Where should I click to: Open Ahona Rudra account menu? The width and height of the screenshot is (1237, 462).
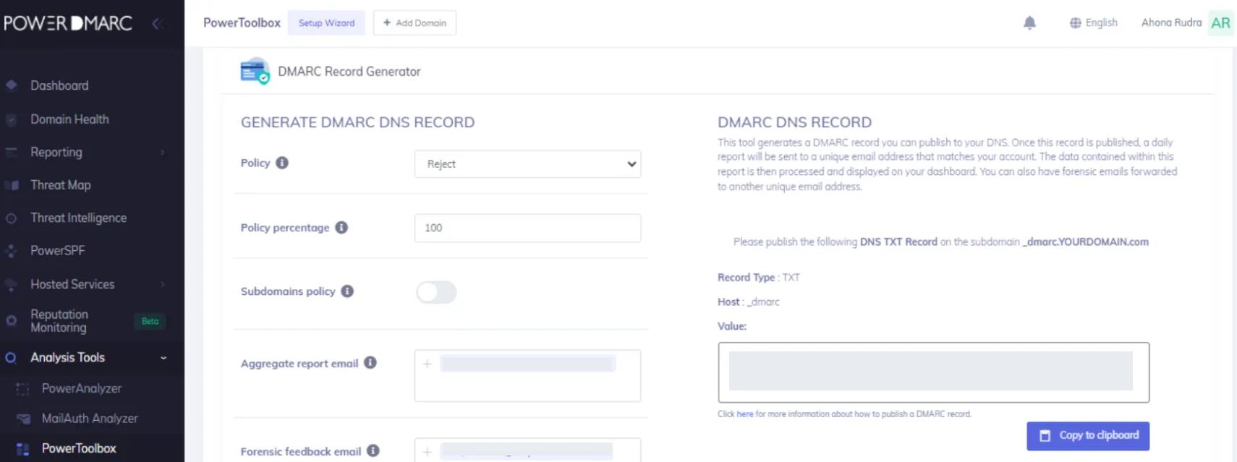pyautogui.click(x=1171, y=22)
